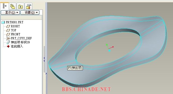The image size is (173, 94).
Task: Click the lower right-pointing sash arrow
Action: pos(46,74)
